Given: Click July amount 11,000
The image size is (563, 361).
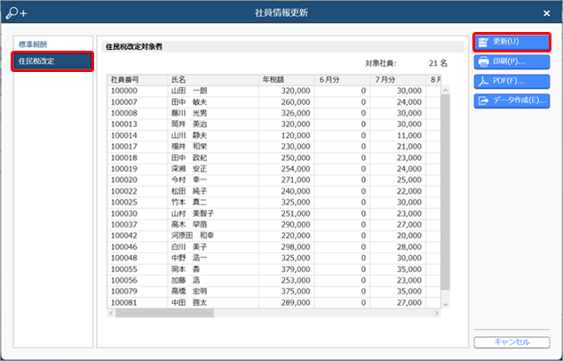Looking at the screenshot, I should click(x=409, y=135).
